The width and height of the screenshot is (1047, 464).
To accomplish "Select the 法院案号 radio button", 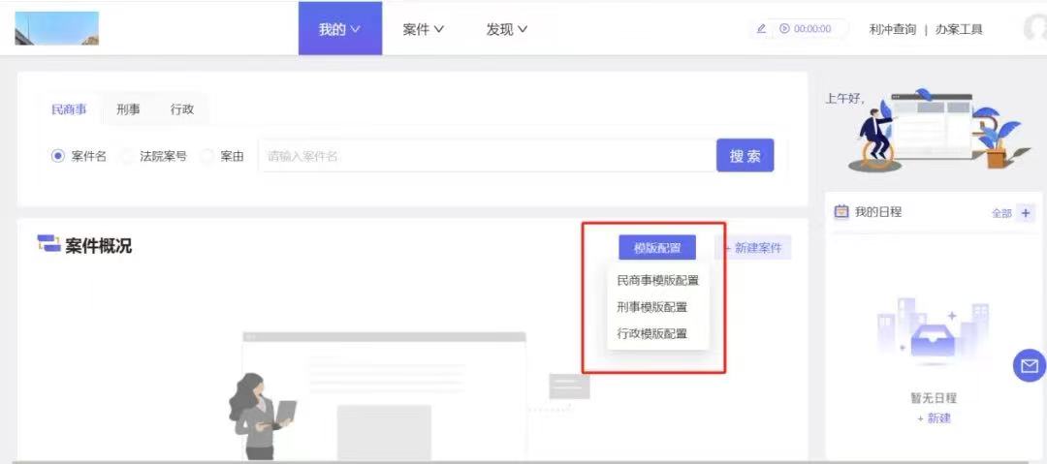I will coord(127,156).
